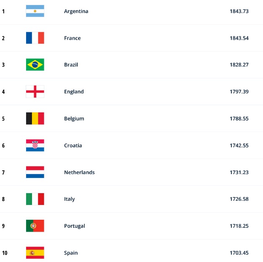Image resolution: width=263 pixels, height=262 pixels.
Task: Select the Portugal flag icon
Action: pos(35,226)
